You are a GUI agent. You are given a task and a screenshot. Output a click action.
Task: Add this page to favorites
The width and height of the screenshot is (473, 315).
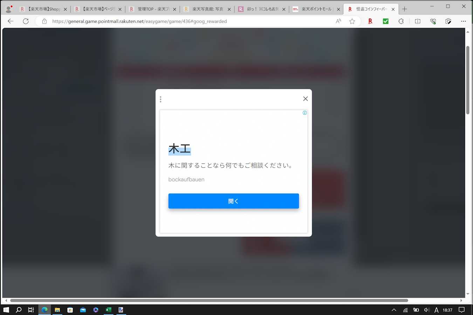click(352, 21)
